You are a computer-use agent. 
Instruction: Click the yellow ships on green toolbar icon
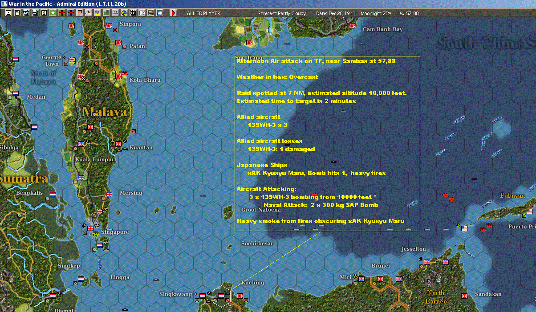[115, 13]
